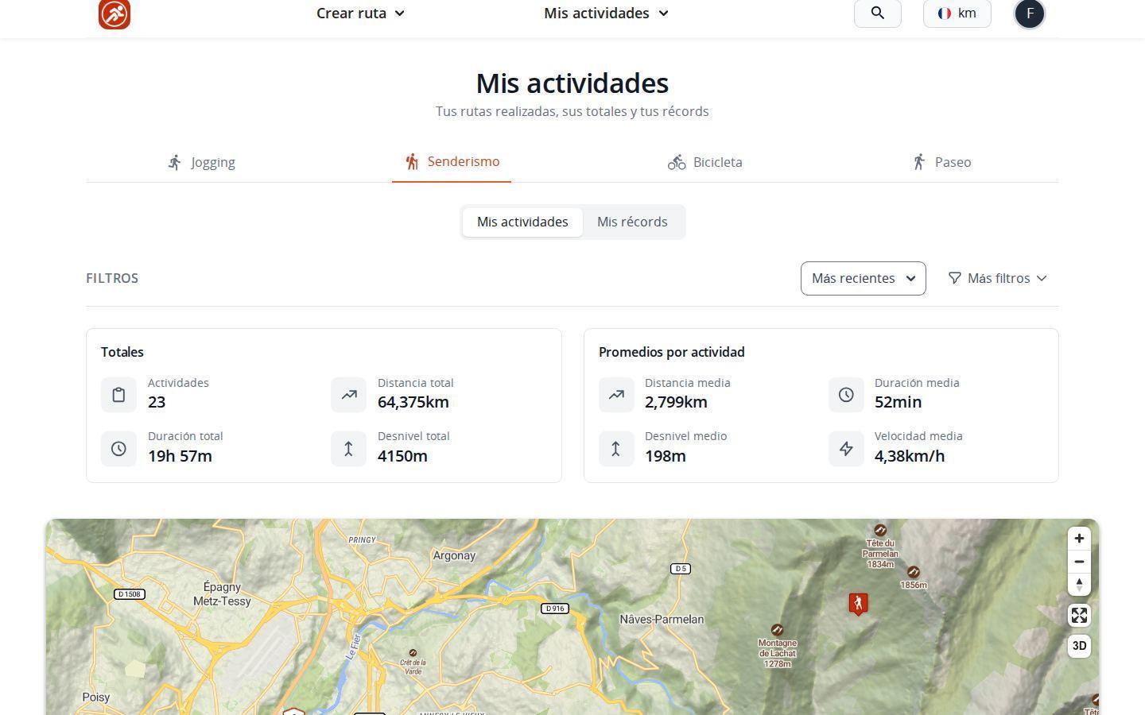Image resolution: width=1145 pixels, height=715 pixels.
Task: Click the Crêt de la Varde marker
Action: (413, 653)
